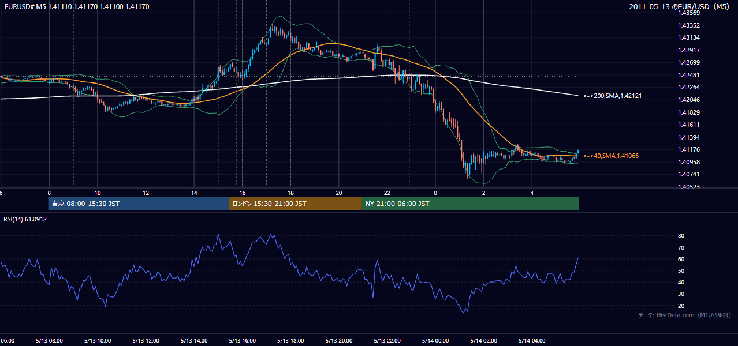Click the price axis value 1.40523
738x346 pixels.
689,187
